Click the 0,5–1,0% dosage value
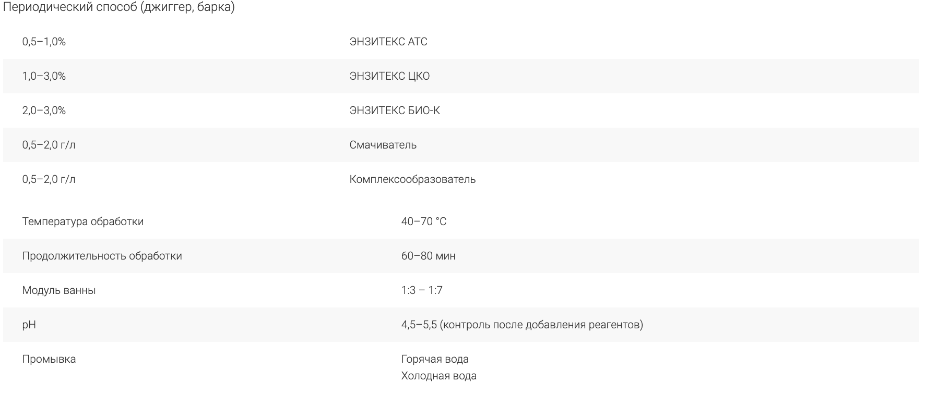Viewport: 925px width, 394px height. [x=44, y=42]
